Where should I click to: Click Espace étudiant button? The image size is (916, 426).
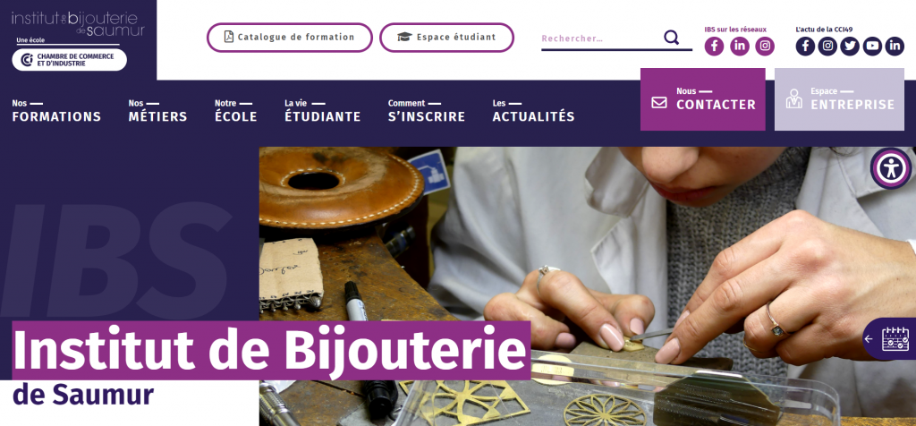pyautogui.click(x=447, y=38)
